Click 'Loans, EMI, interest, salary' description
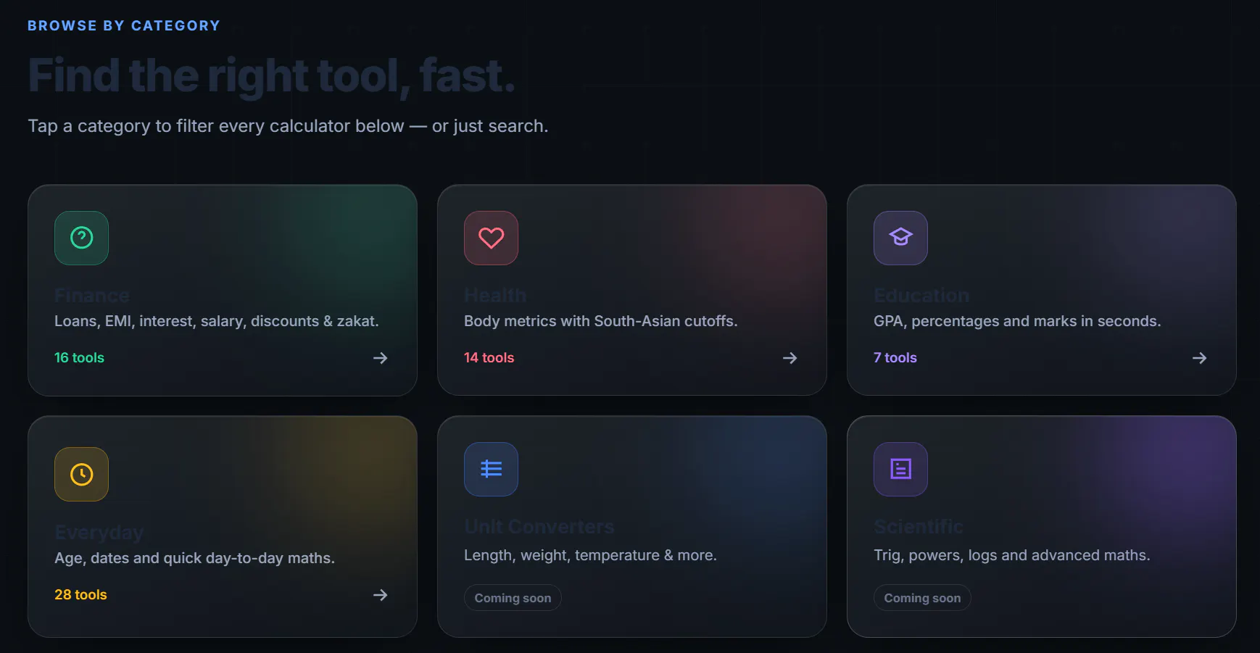1260x653 pixels. 217,321
